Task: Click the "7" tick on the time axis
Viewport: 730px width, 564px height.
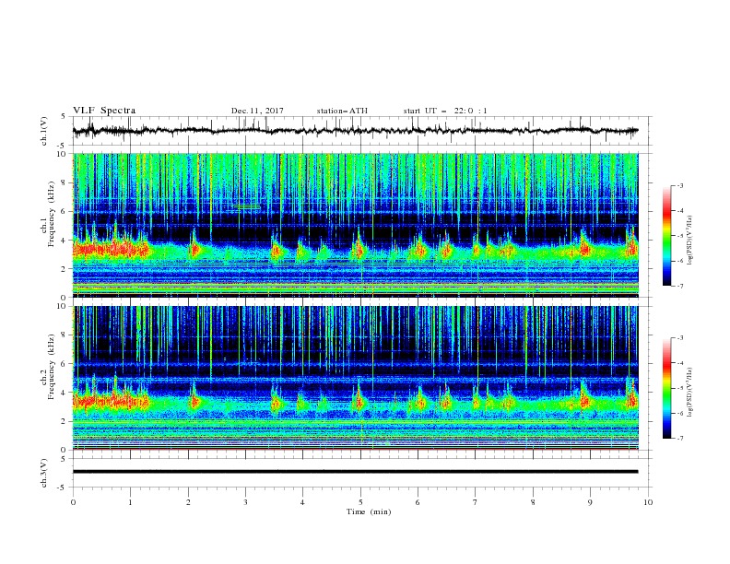Action: point(476,502)
